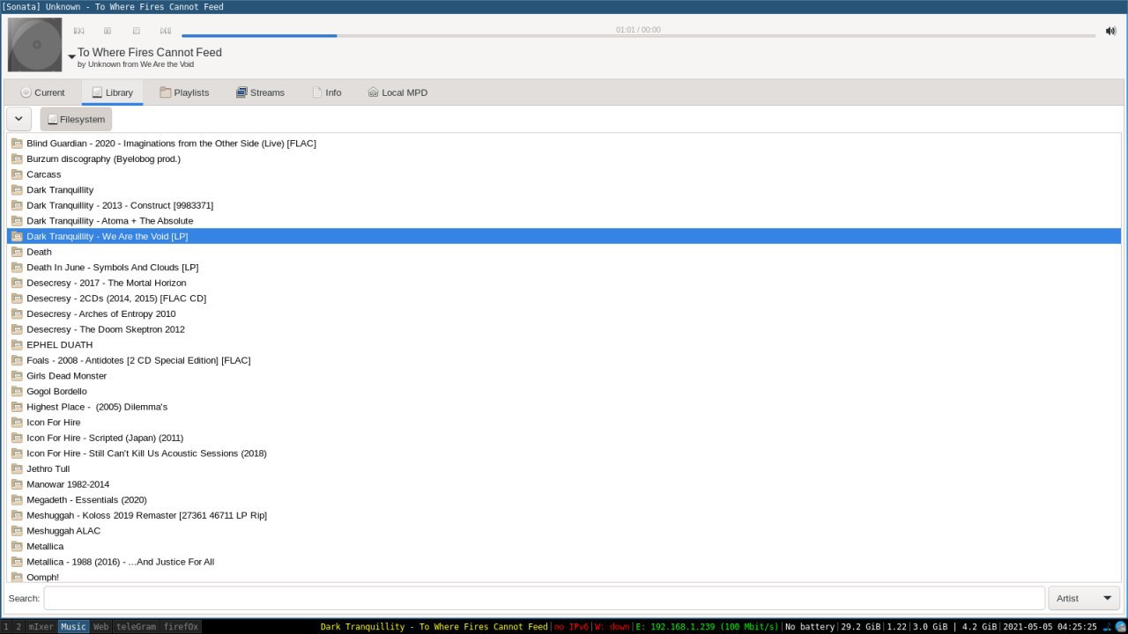Viewport: 1128px width, 634px height.
Task: Click folder icon beside Jethro Tull
Action: [x=17, y=468]
